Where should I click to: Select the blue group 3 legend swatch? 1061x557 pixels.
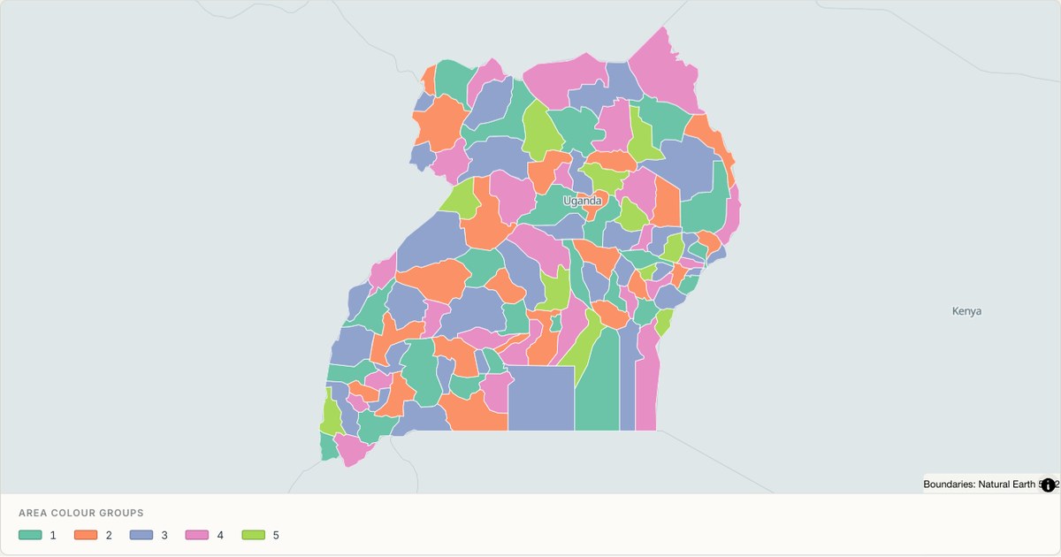coord(141,535)
